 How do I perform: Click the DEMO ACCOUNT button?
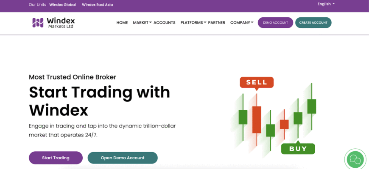pyautogui.click(x=275, y=23)
